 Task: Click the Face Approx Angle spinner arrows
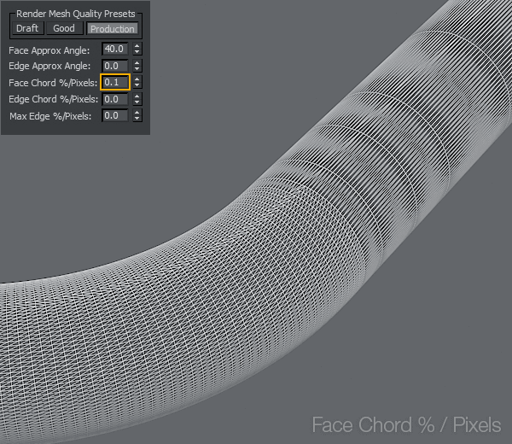click(137, 49)
